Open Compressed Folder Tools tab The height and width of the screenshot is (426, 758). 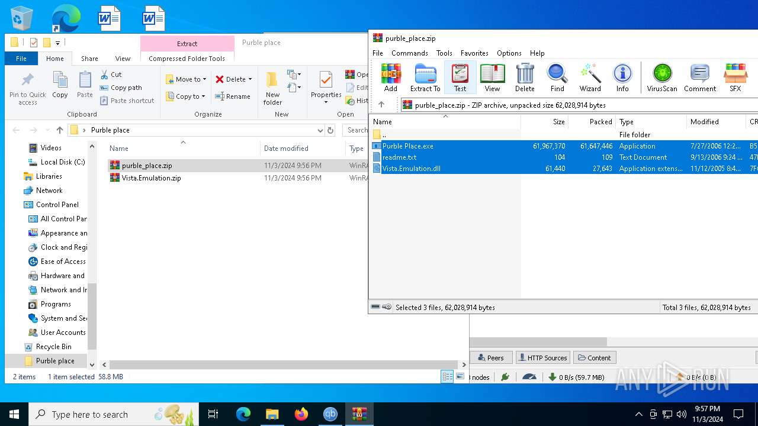(187, 59)
